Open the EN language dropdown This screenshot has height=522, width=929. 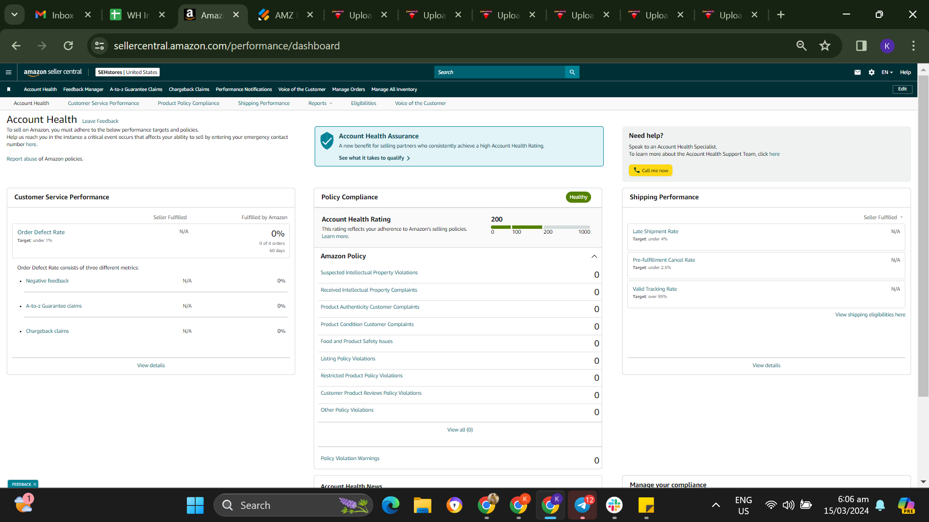[887, 72]
